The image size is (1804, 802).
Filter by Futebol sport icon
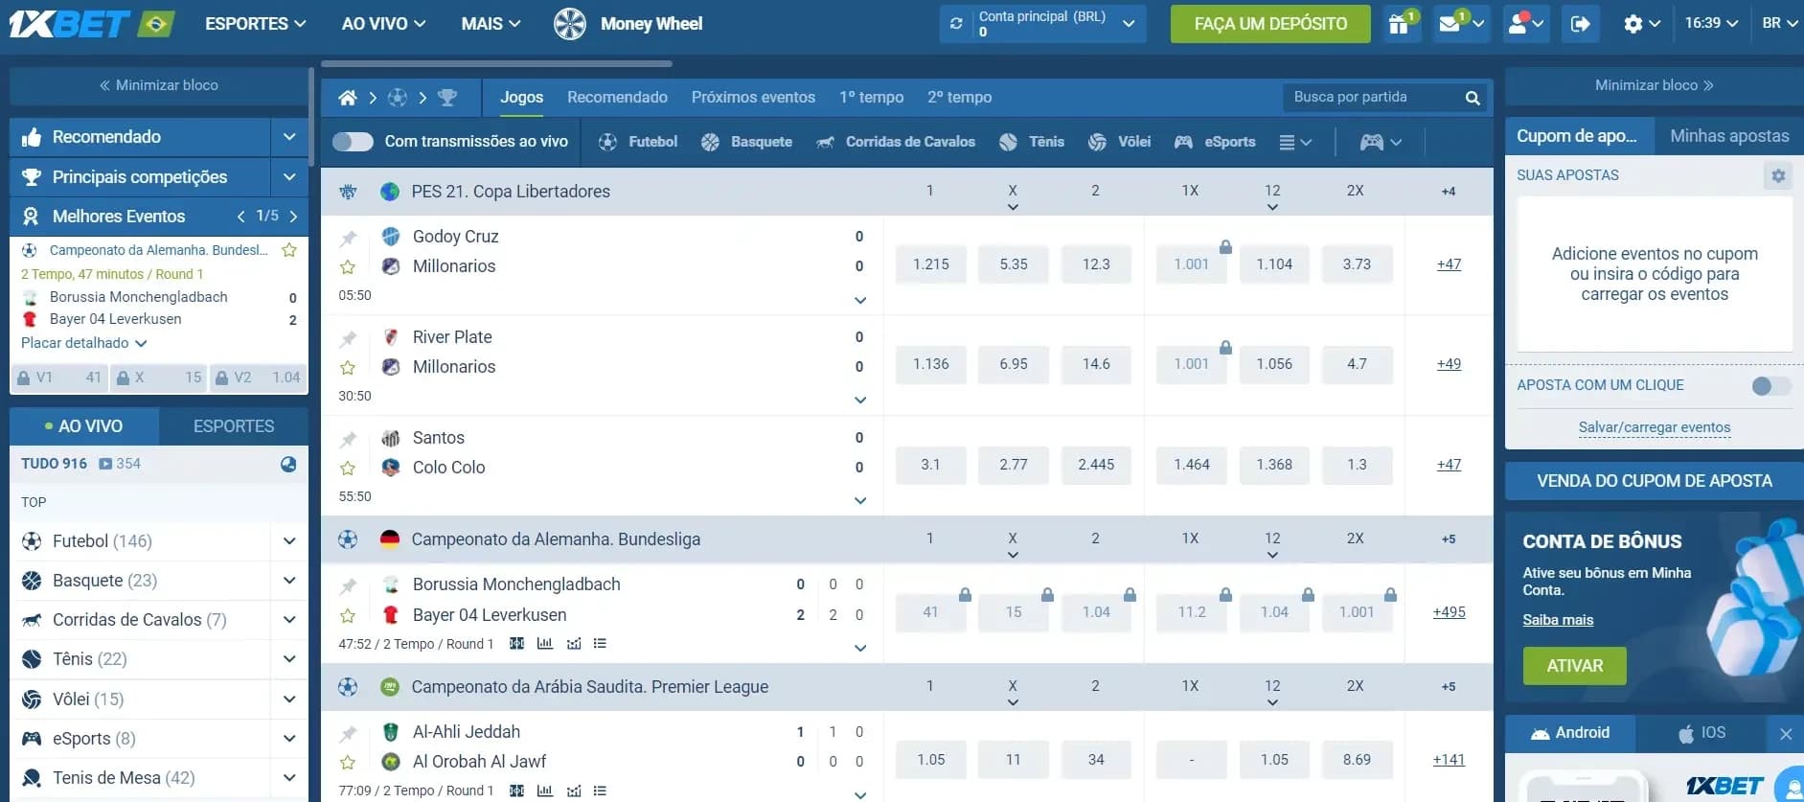pyautogui.click(x=607, y=142)
